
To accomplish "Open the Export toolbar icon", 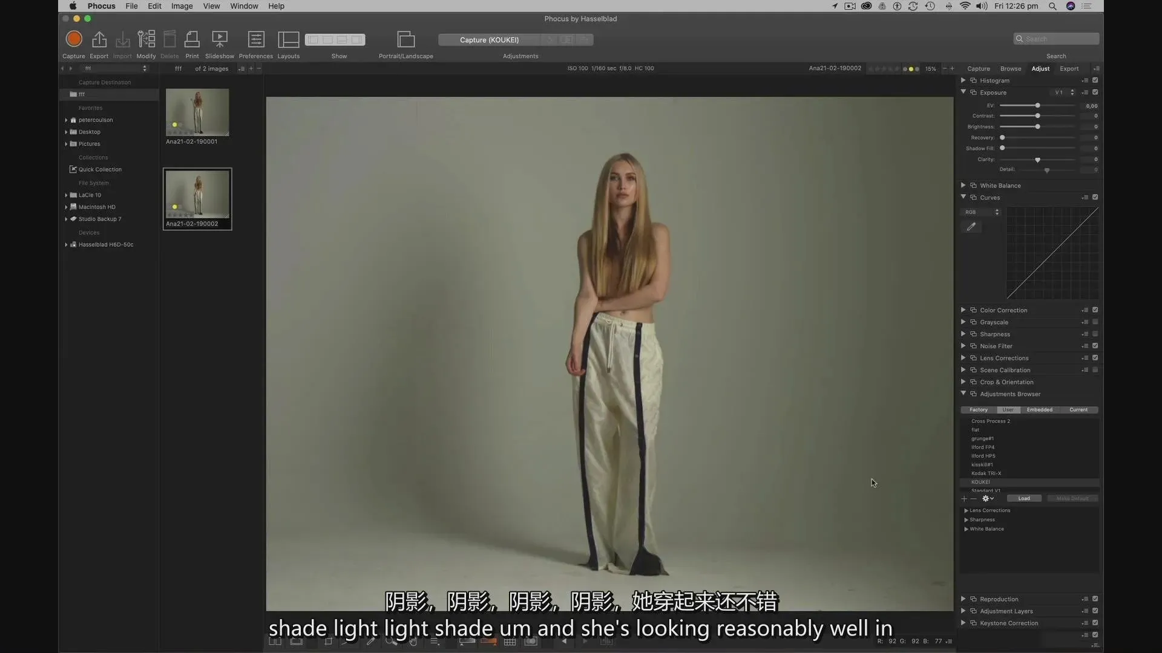I will 99,39.
